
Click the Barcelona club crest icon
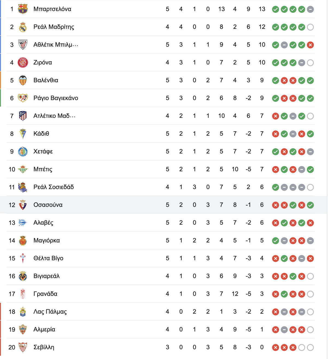pos(23,9)
